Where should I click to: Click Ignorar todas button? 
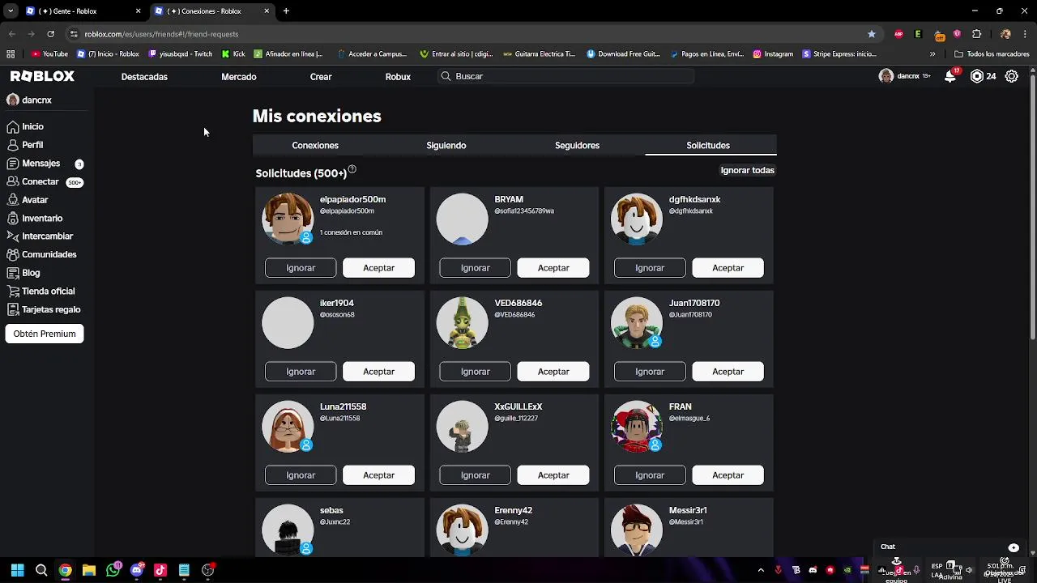click(x=748, y=170)
